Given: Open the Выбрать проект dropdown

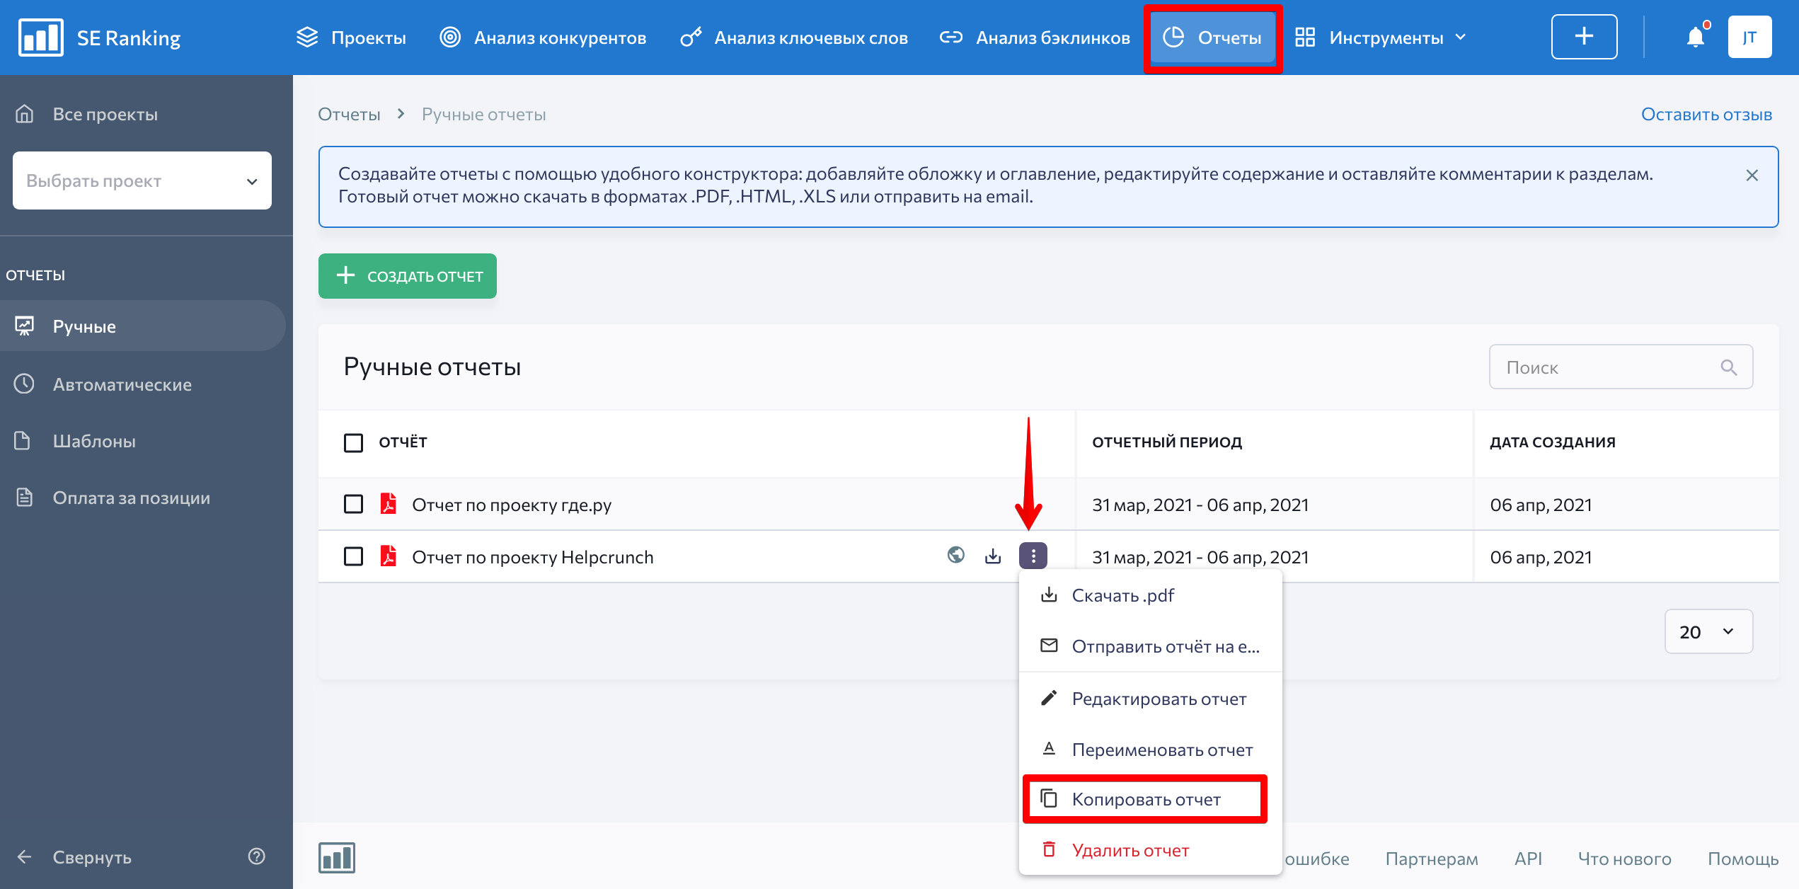Looking at the screenshot, I should (142, 180).
